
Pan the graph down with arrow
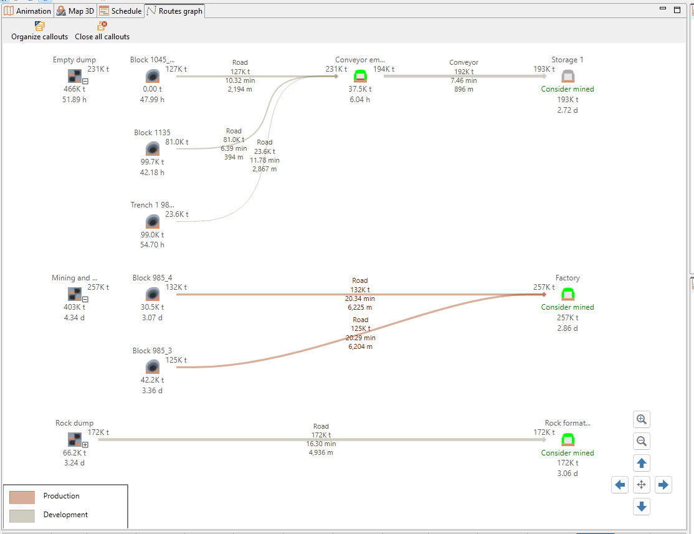(641, 506)
